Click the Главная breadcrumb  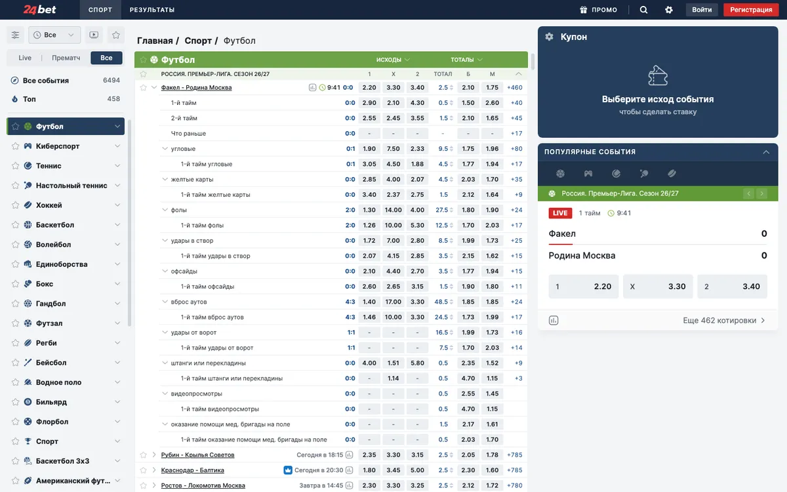click(155, 41)
